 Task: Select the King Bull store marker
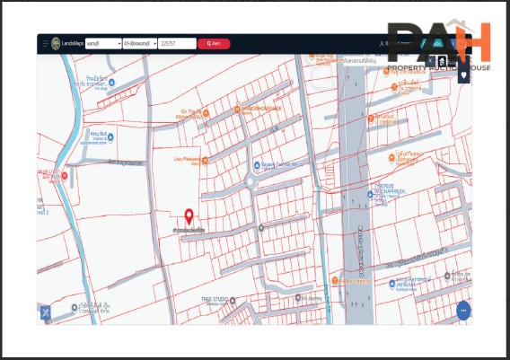tap(110, 137)
